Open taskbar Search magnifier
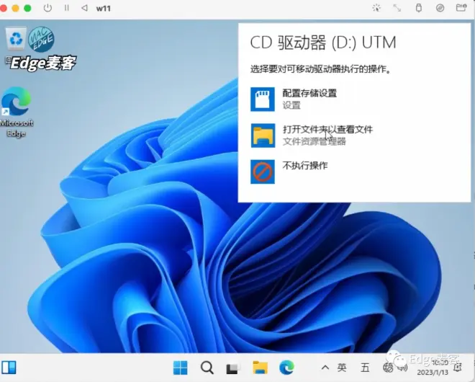Screen dimensions: 475x382 pos(207,368)
